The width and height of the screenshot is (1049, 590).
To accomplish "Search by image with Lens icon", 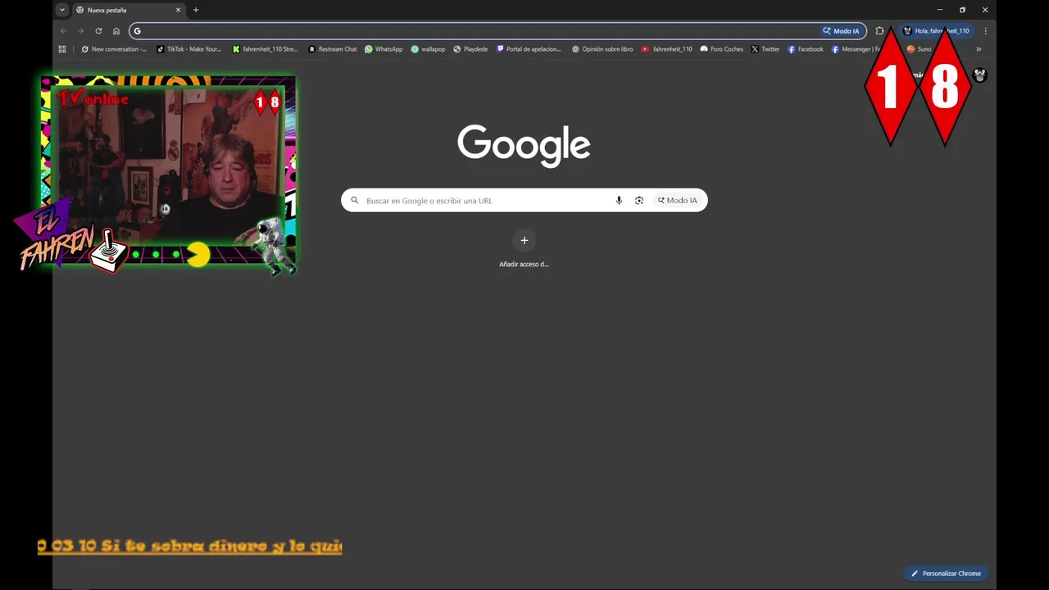I will tap(639, 201).
